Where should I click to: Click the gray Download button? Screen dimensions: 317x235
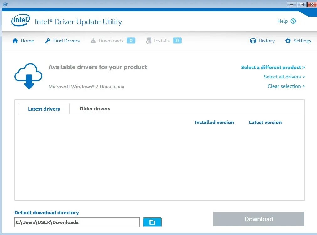259,219
